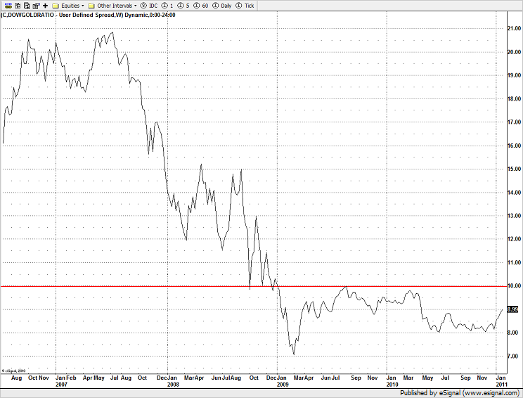Click the refresh chart toolbar icon
Screen dimensions: 523x398
point(27,6)
